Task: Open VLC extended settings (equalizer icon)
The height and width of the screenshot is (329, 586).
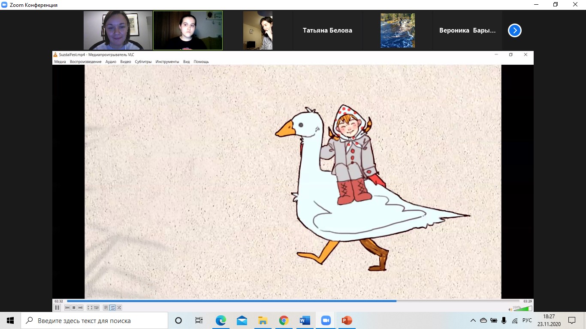Action: [97, 308]
